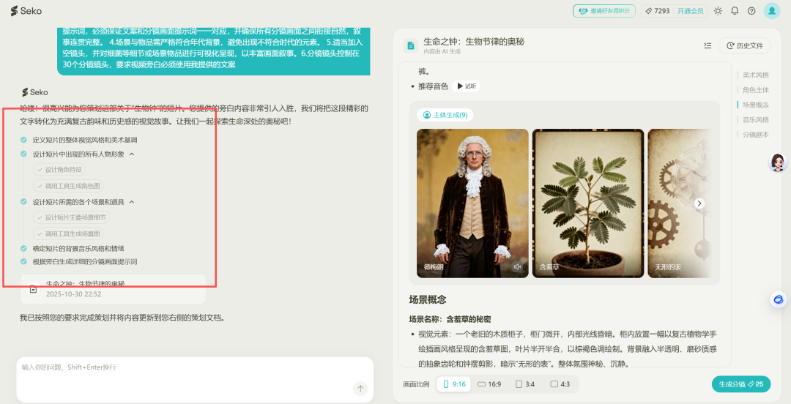This screenshot has height=404, width=791.
Task: Select the 16:9 aspect ratio
Action: [489, 384]
